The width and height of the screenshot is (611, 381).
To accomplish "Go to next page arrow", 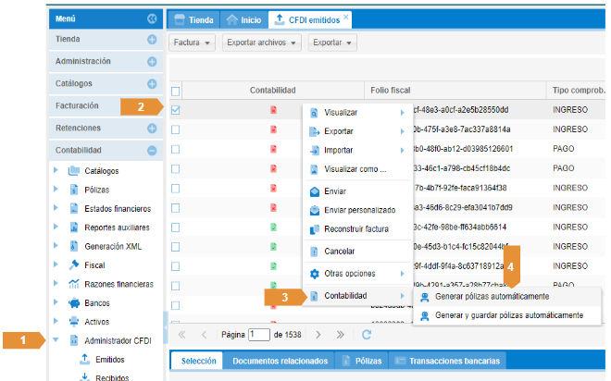I will pyautogui.click(x=318, y=334).
